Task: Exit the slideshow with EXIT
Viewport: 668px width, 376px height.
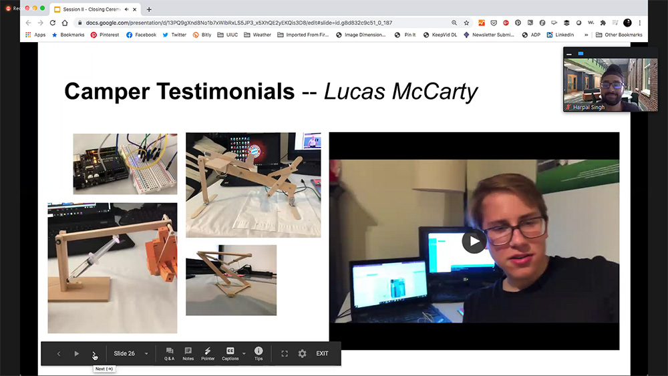Action: 322,353
